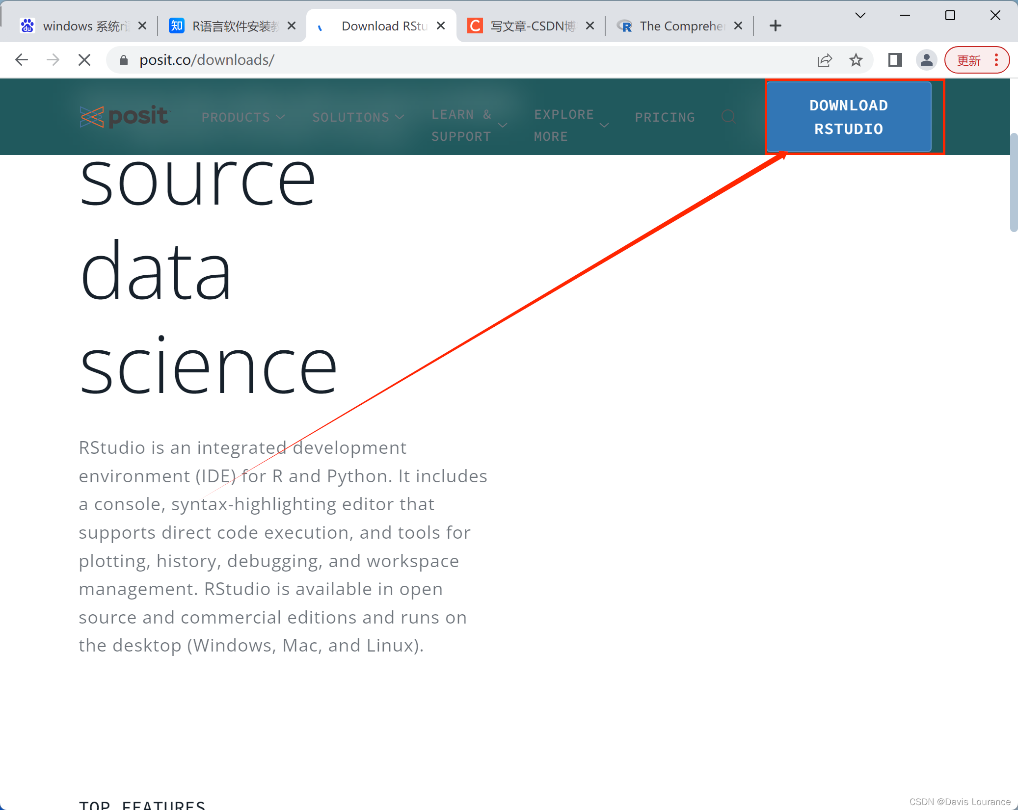Click the site search magnifier icon

728,117
